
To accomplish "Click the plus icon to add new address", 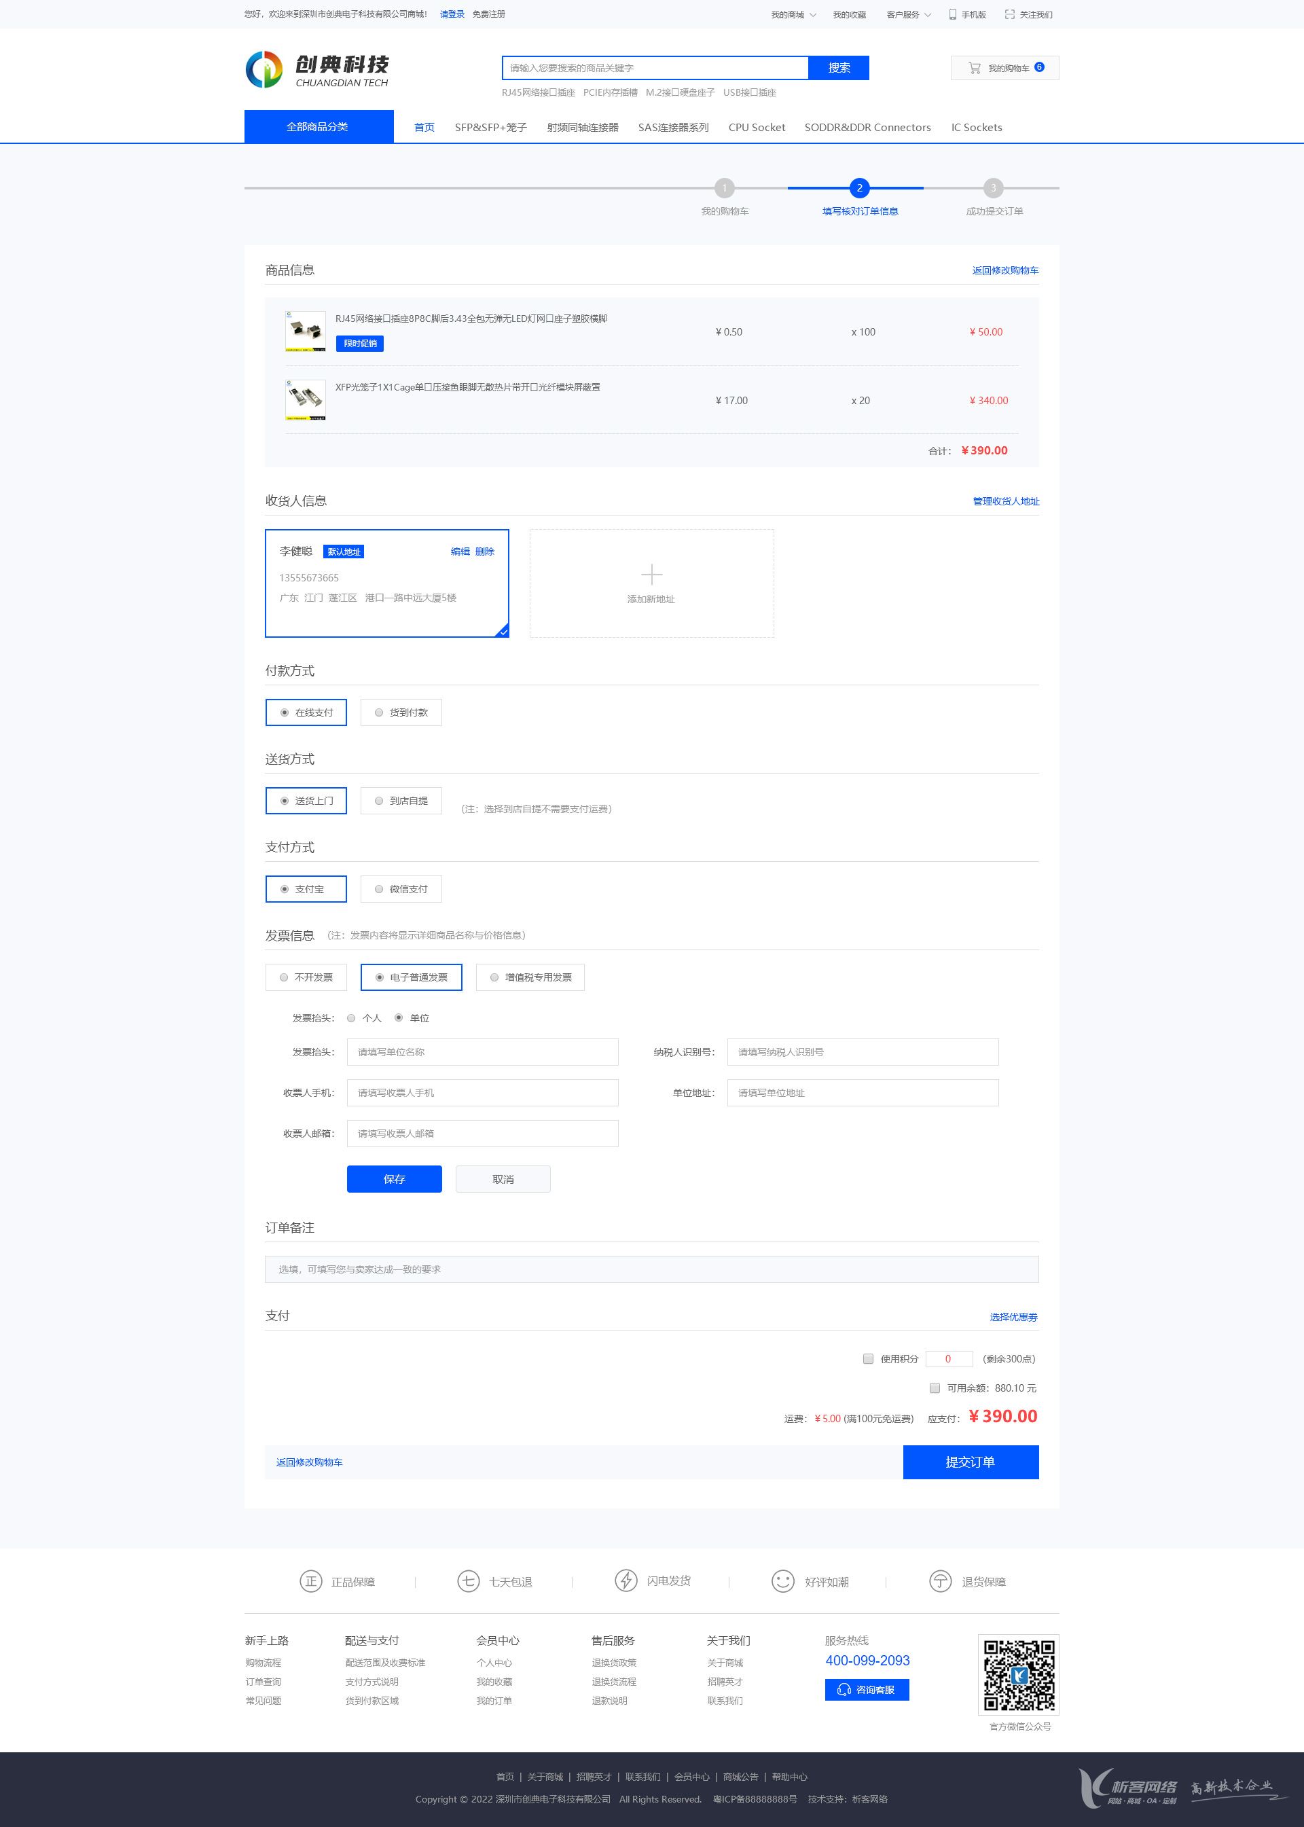I will (651, 574).
